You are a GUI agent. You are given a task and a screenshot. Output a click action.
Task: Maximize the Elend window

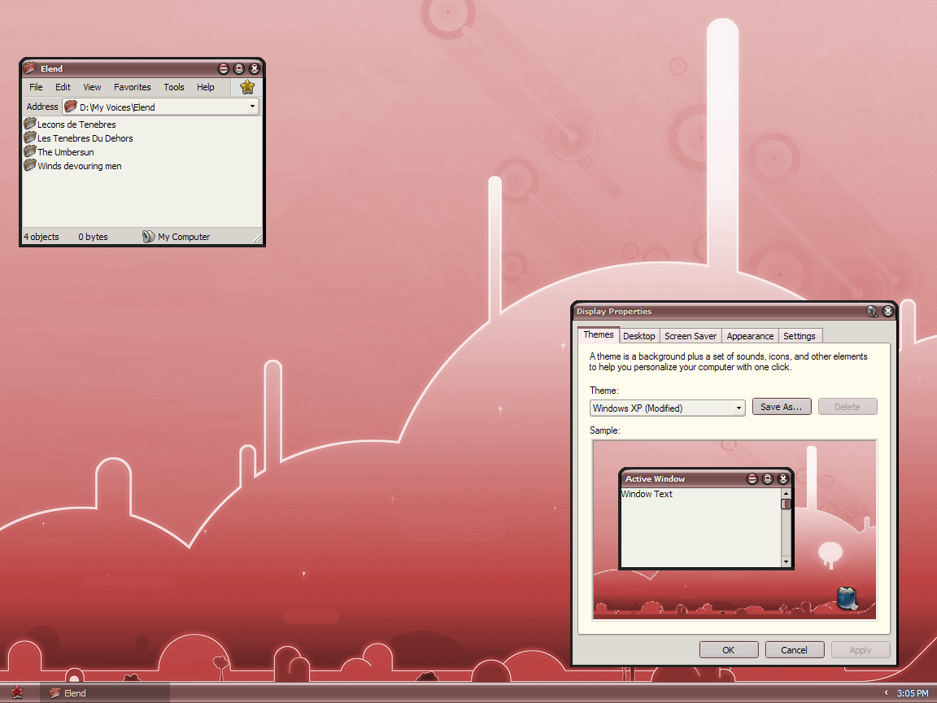tap(239, 68)
